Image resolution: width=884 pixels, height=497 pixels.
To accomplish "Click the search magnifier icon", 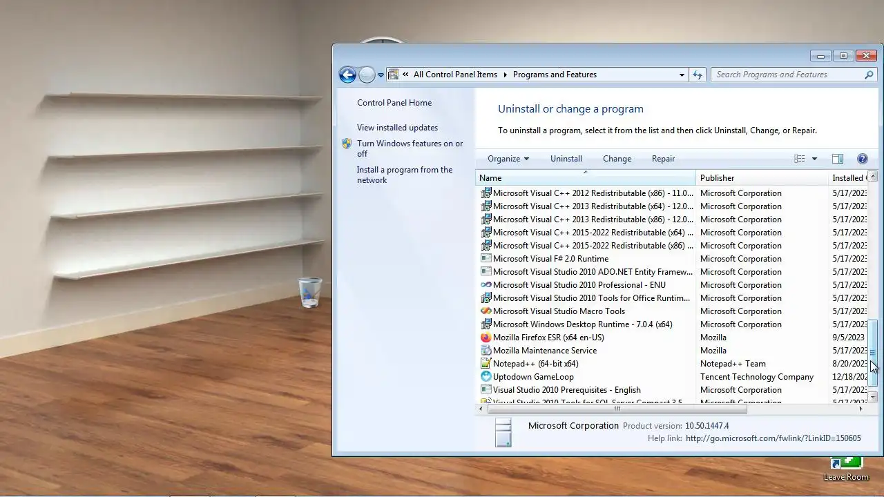I will pyautogui.click(x=869, y=75).
